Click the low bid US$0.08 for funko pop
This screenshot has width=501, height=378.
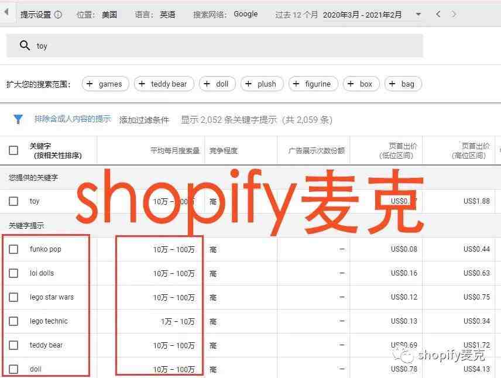[x=404, y=249]
